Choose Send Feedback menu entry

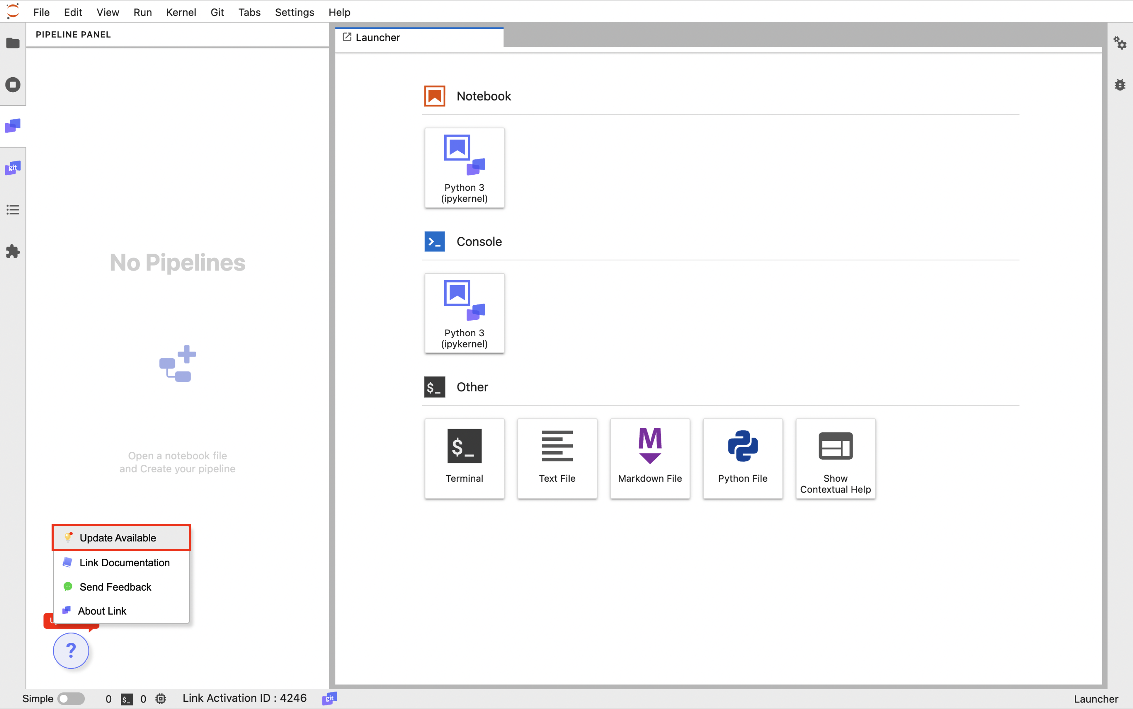(115, 587)
